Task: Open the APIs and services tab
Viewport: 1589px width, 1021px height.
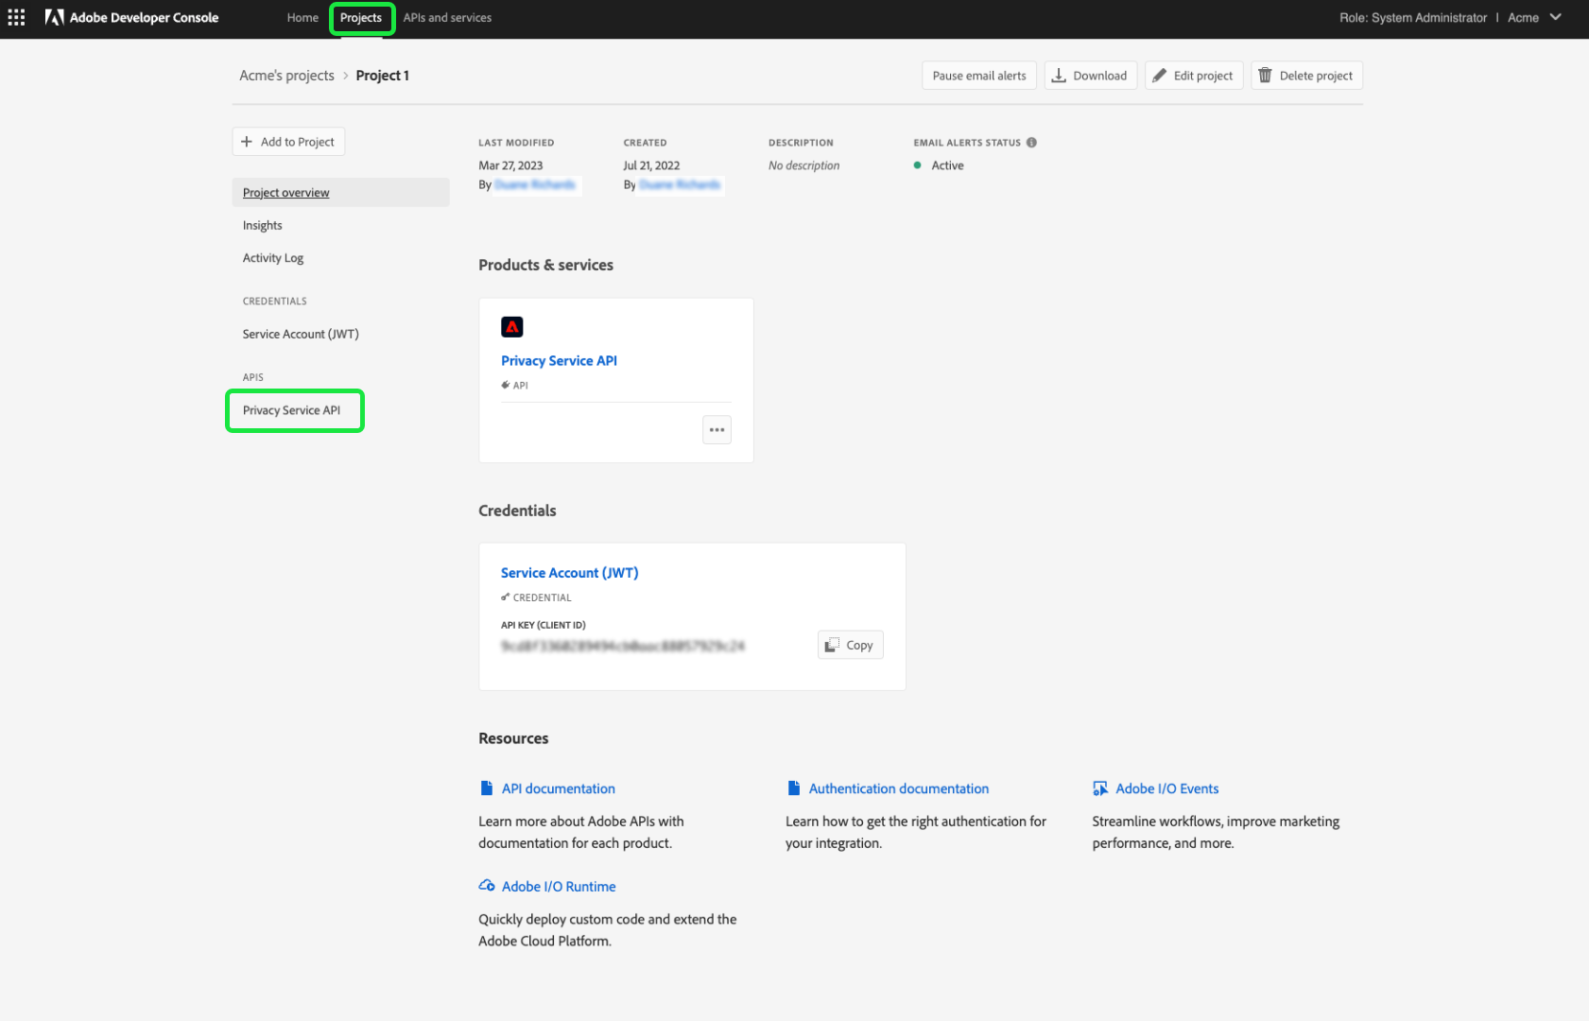Action: click(x=447, y=18)
